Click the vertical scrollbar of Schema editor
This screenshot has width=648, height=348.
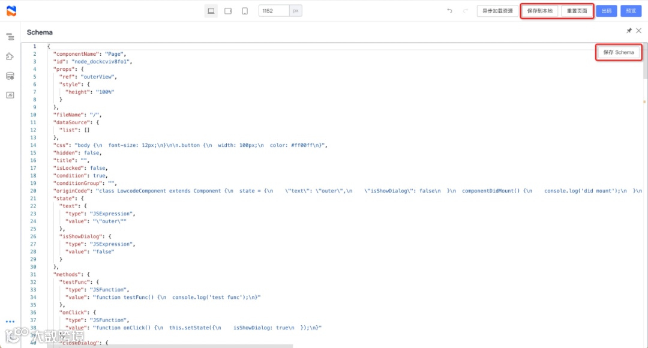pyautogui.click(x=645, y=61)
